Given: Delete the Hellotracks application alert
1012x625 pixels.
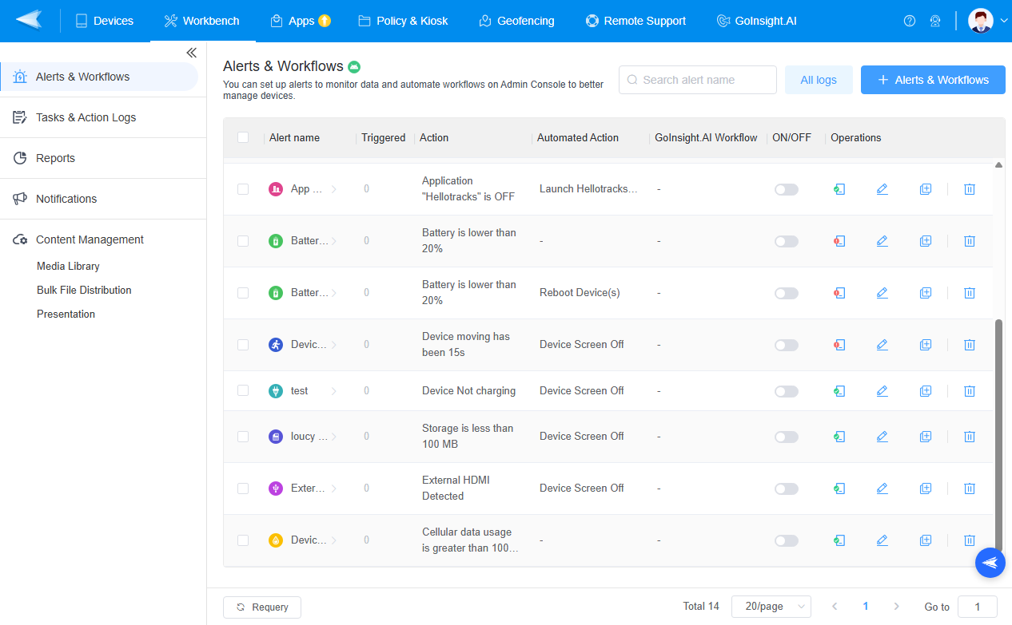Looking at the screenshot, I should coord(969,189).
